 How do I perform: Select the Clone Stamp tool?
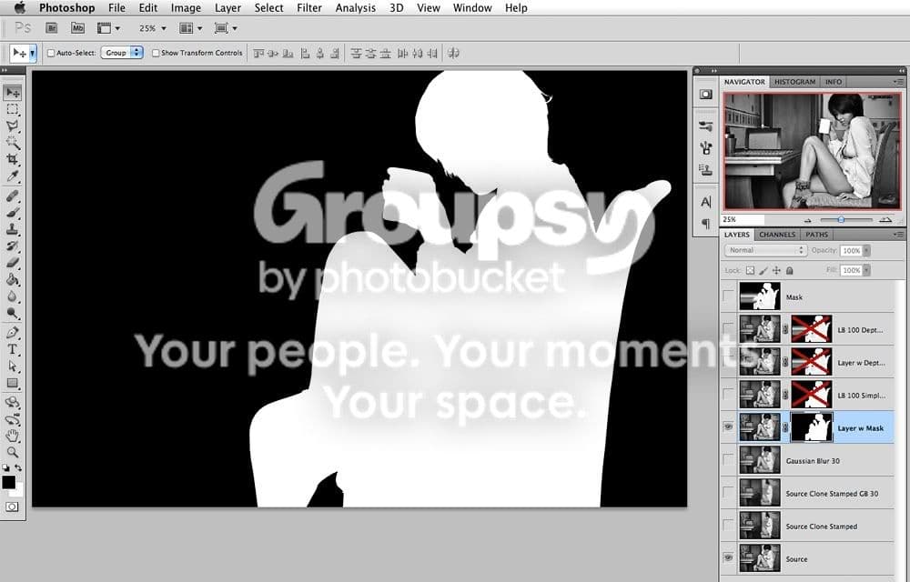coord(13,229)
